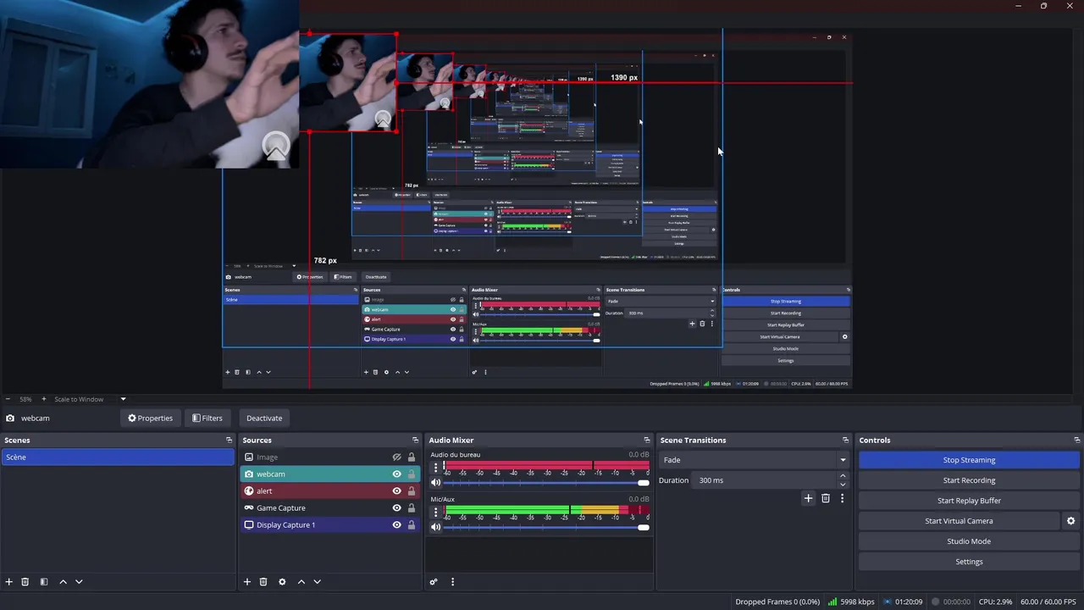Screen dimensions: 1084x610
Task: Pop out the Scene Transitions dock
Action: pyautogui.click(x=845, y=440)
